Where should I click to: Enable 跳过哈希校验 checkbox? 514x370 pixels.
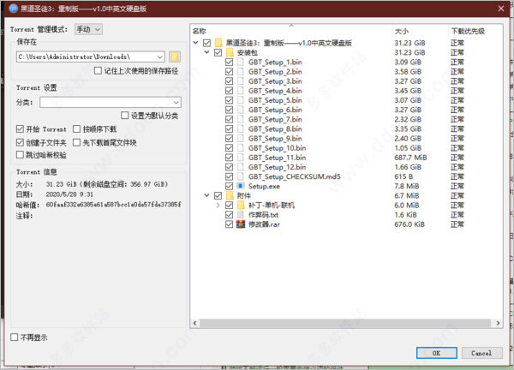(x=20, y=155)
